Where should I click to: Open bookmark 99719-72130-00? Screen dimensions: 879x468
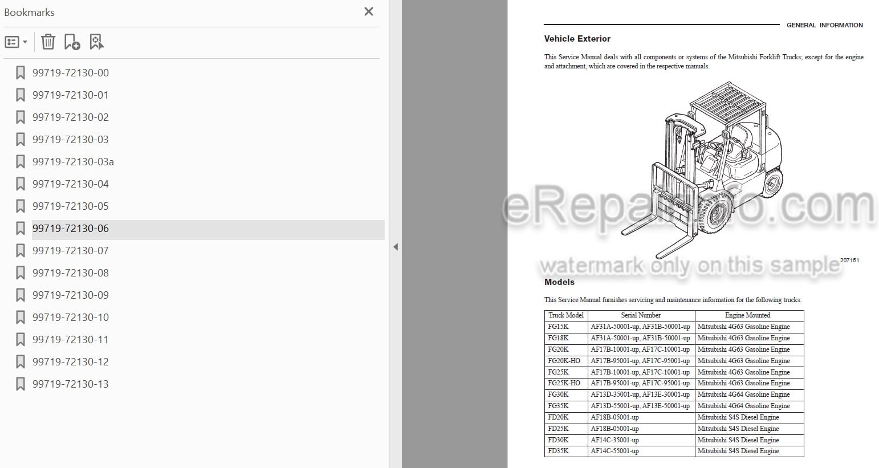coord(71,72)
